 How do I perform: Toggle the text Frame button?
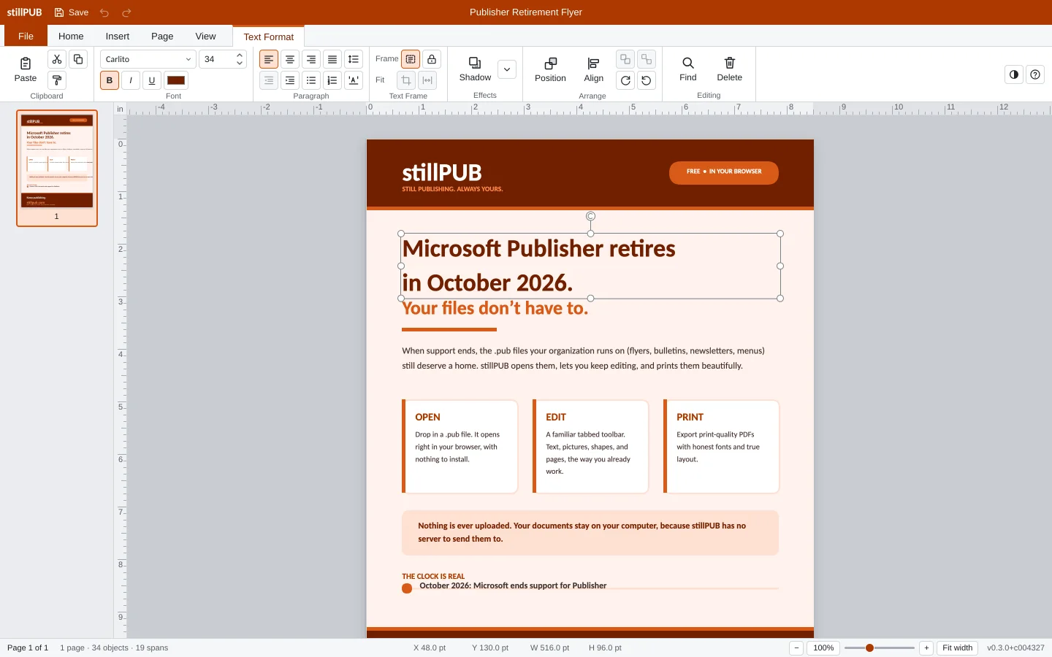click(x=411, y=59)
